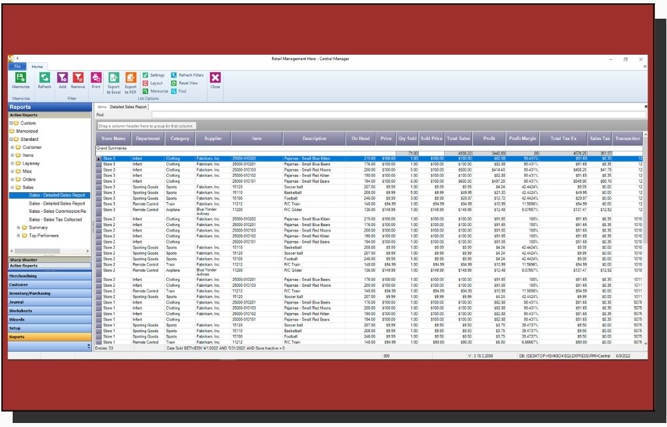The image size is (667, 427).
Task: Sort by On Hand column header
Action: coord(361,139)
